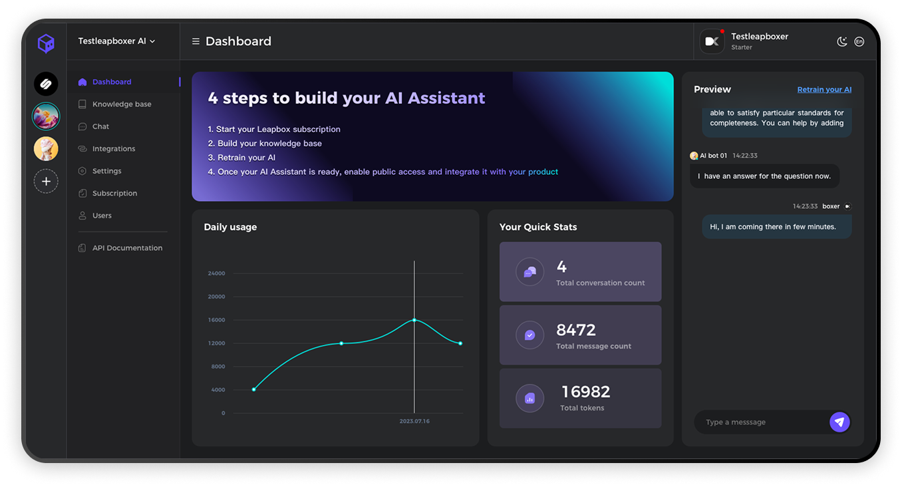Select the black Squarespace-style workspace avatar
Image resolution: width=902 pixels, height=487 pixels.
point(46,84)
